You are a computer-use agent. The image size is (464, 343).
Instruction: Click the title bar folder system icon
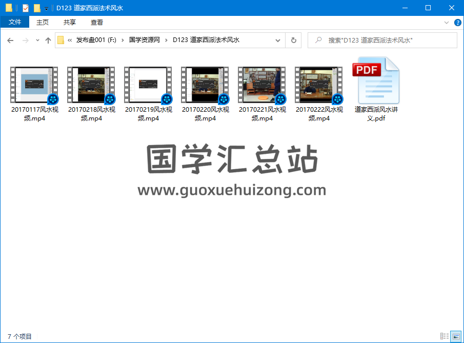click(9, 8)
